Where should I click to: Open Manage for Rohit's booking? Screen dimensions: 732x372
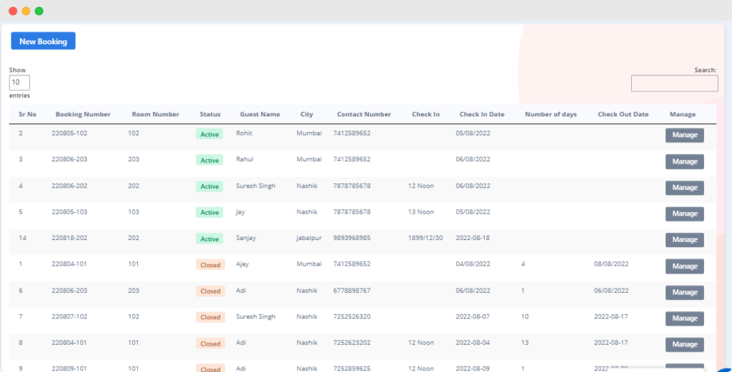685,135
